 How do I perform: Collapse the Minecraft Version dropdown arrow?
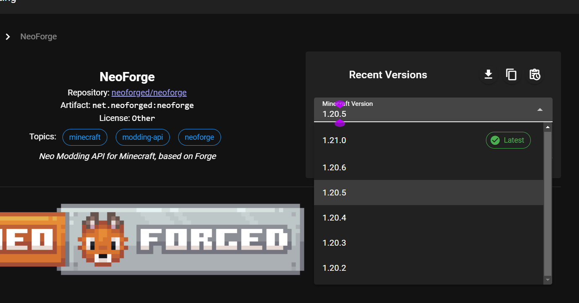(540, 110)
